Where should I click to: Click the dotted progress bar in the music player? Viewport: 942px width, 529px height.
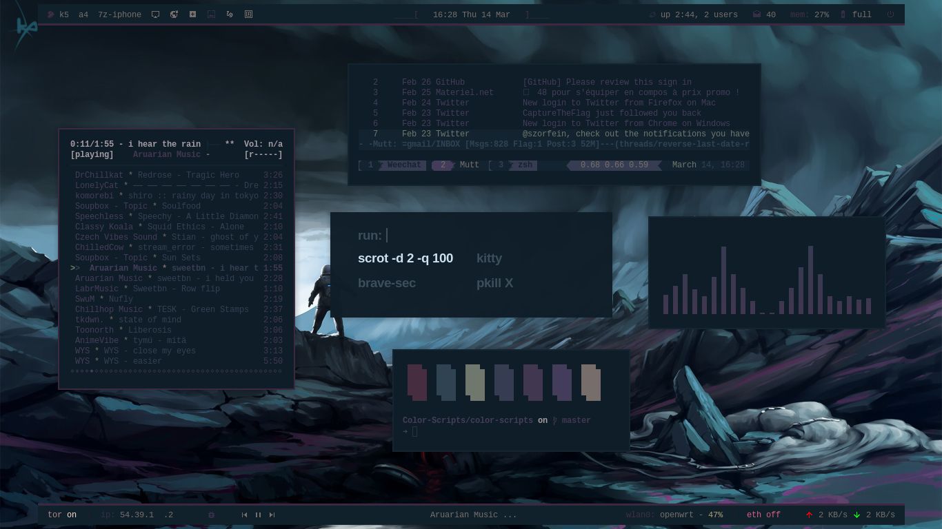(176, 371)
